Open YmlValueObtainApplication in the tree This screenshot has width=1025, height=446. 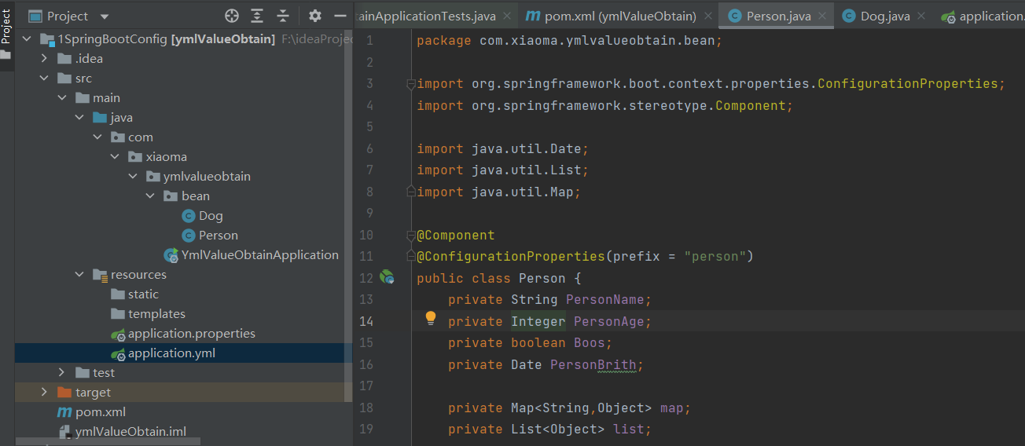(252, 254)
